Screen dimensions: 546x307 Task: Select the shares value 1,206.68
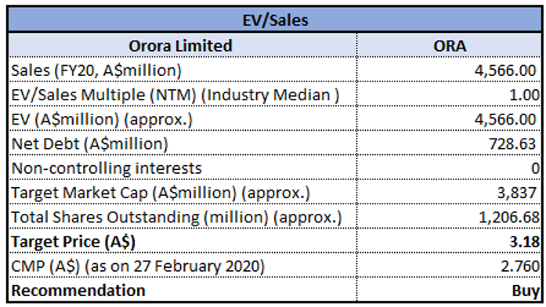click(x=449, y=216)
